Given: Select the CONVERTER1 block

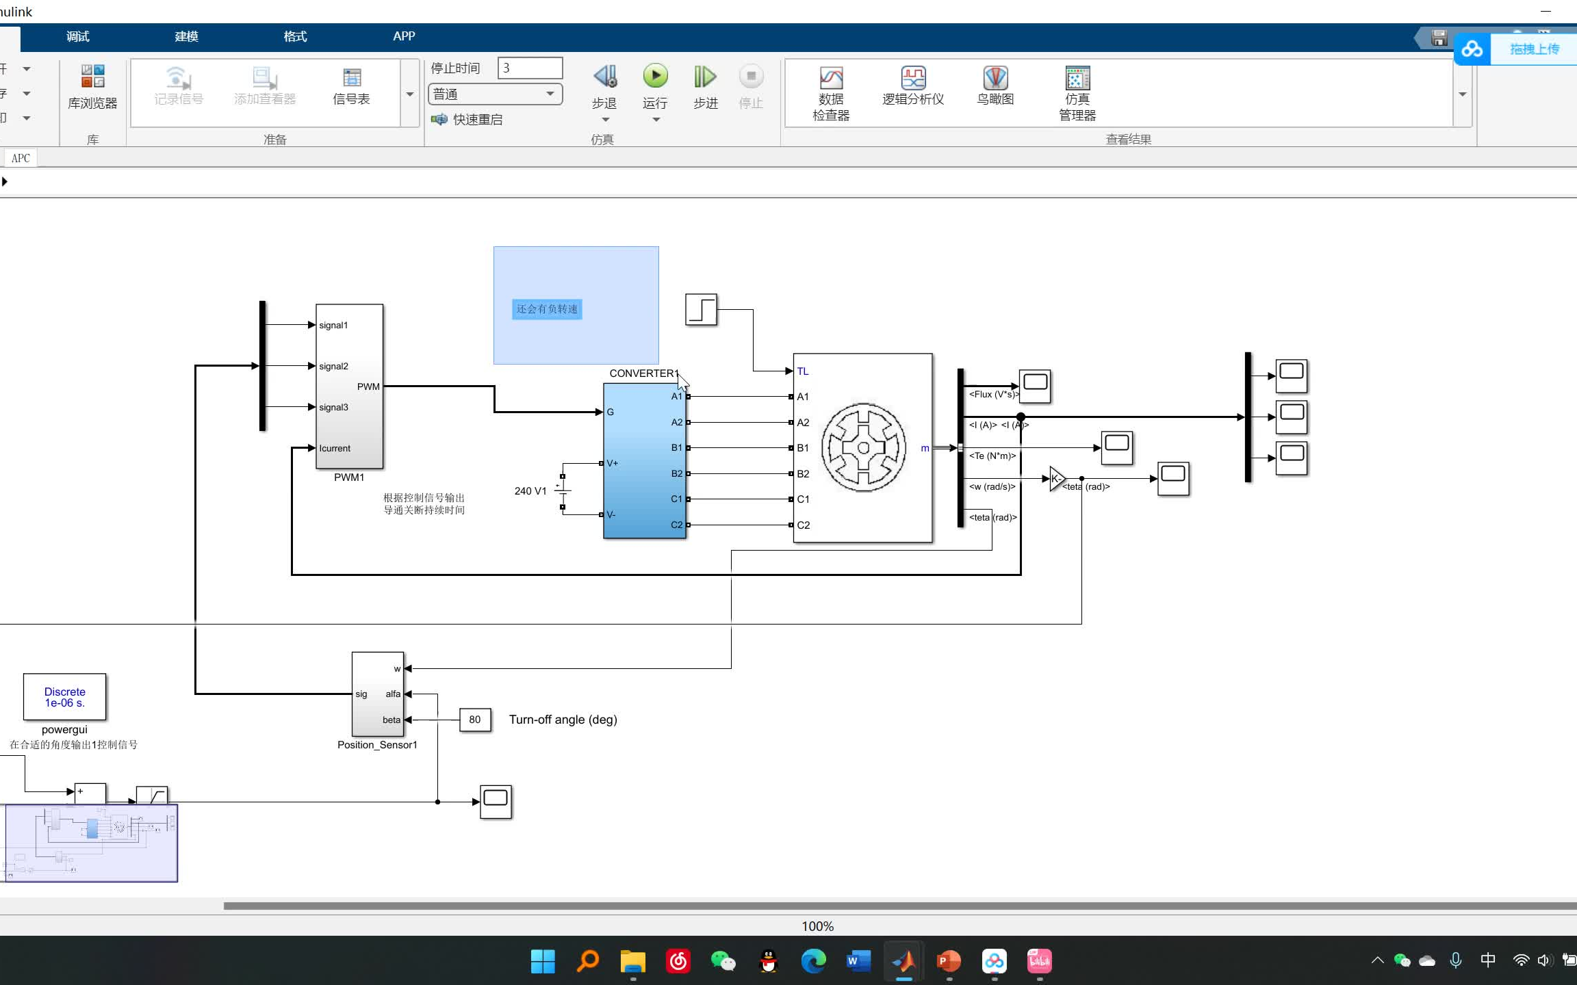Looking at the screenshot, I should click(x=645, y=460).
